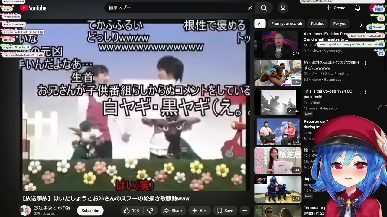Clear the search box with X
Viewport: 387px width, 217px height.
tap(250, 8)
